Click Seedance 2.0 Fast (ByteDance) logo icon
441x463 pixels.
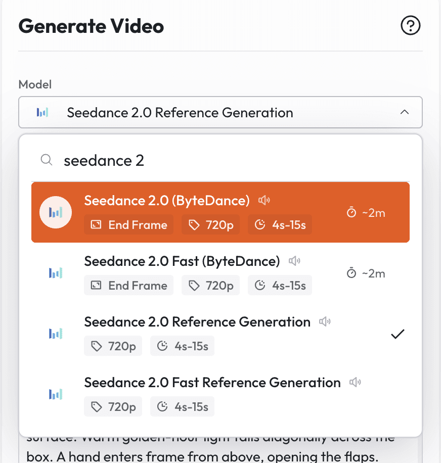pos(56,273)
